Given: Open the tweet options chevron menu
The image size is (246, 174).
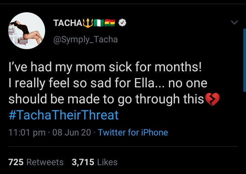Looking at the screenshot, I should point(234,23).
